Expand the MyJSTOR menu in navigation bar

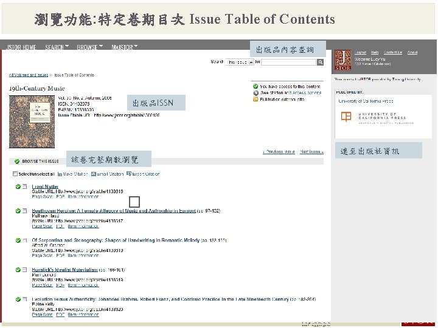click(125, 47)
